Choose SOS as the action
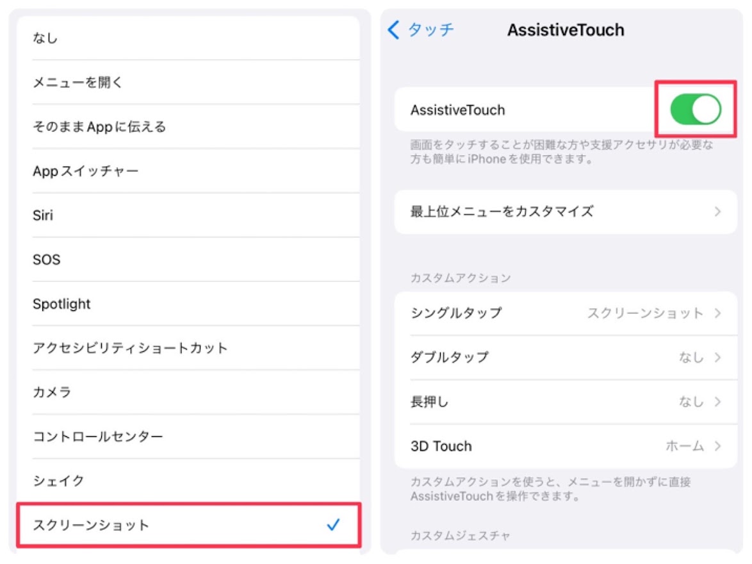 coord(188,260)
